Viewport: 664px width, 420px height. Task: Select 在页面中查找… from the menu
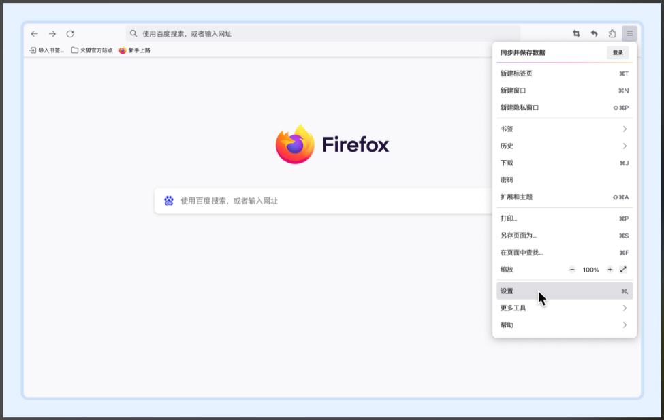[x=565, y=253]
